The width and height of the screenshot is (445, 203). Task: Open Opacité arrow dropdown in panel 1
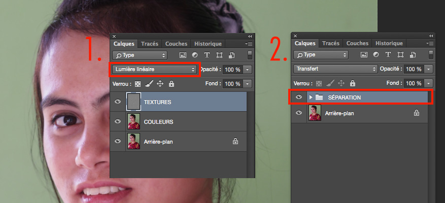[x=248, y=70]
